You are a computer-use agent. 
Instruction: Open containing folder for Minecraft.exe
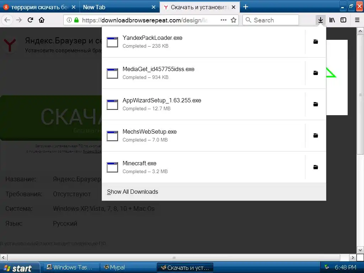tap(316, 167)
